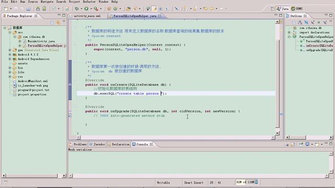This screenshot has width=335, height=188.
Task: Click the New file toolbar icon
Action: [x=6, y=9]
